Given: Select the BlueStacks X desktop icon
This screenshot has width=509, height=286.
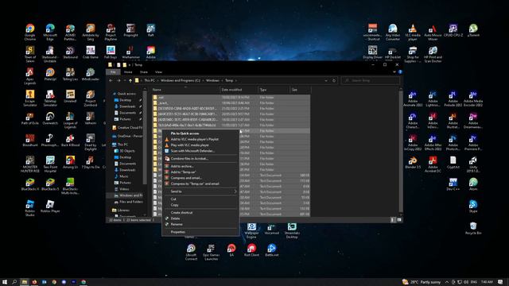Looking at the screenshot, I should pyautogui.click(x=30, y=184).
